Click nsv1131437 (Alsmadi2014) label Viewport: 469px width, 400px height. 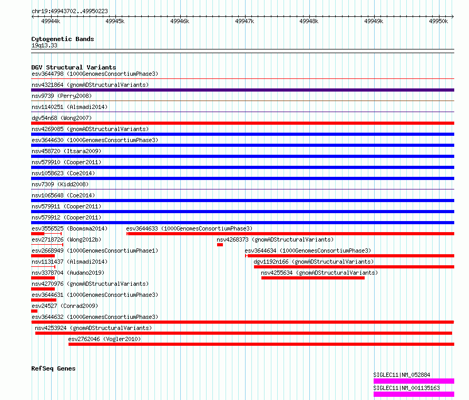coord(70,262)
